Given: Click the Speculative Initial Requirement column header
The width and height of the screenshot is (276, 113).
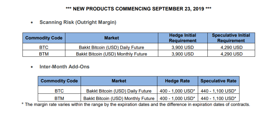Looking at the screenshot, I should pos(231,38).
